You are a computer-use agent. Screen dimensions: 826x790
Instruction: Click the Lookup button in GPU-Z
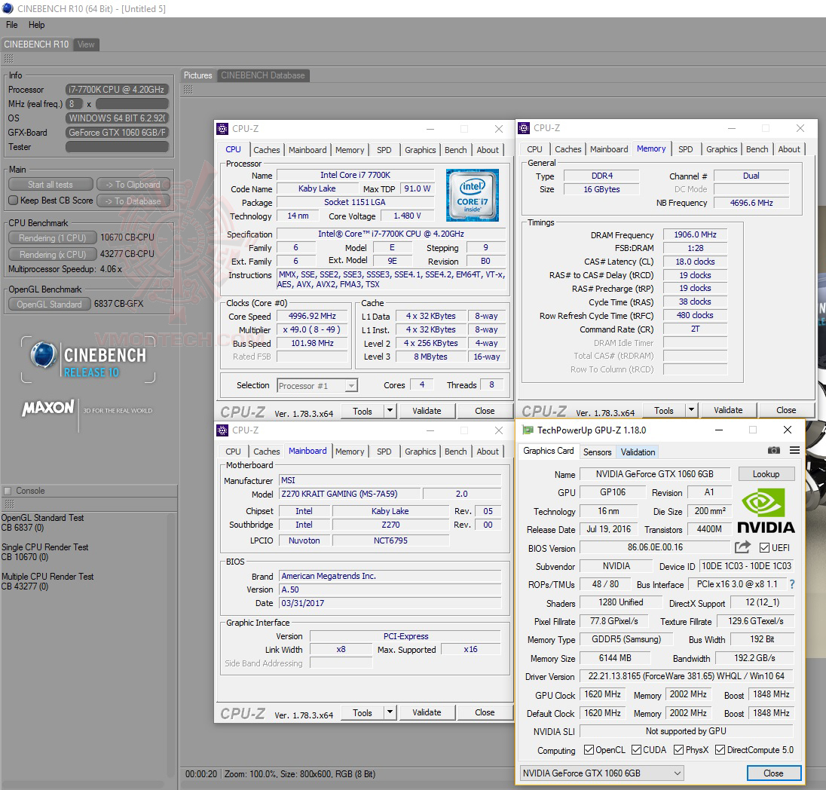pyautogui.click(x=766, y=473)
